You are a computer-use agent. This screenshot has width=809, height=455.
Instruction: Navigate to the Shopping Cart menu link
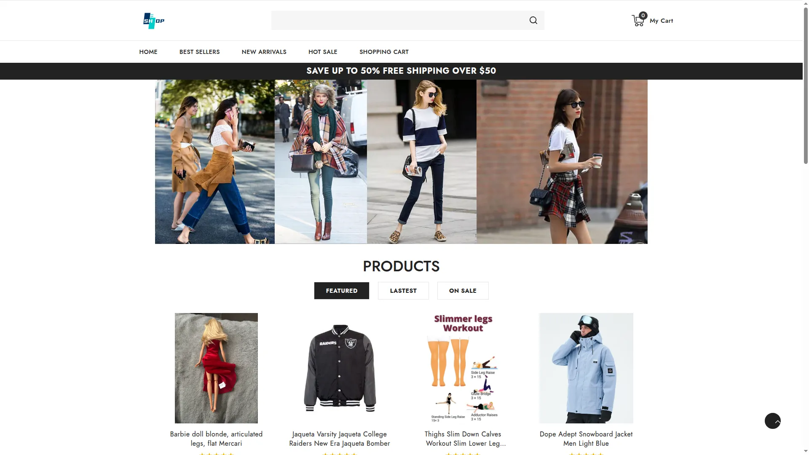[384, 52]
